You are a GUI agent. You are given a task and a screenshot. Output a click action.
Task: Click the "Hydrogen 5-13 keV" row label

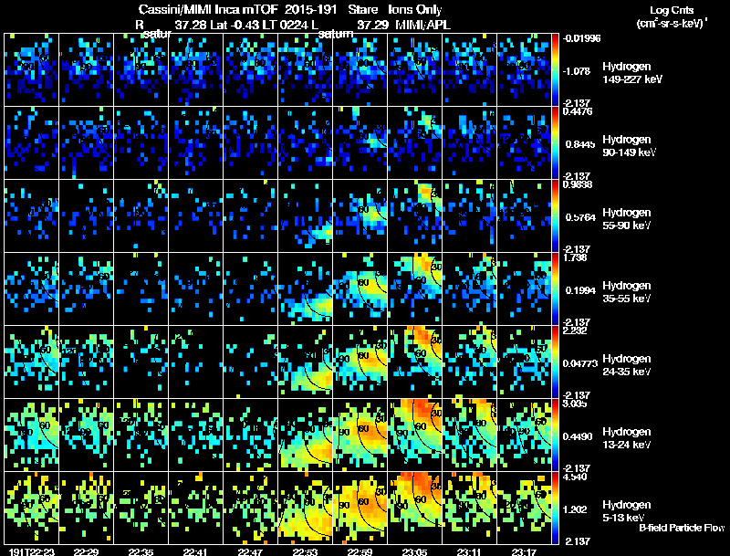[x=627, y=511]
